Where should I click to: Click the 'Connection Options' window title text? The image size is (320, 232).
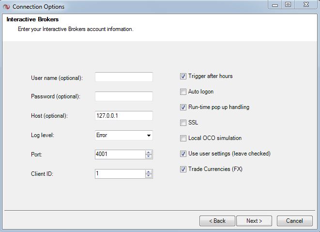coord(38,7)
